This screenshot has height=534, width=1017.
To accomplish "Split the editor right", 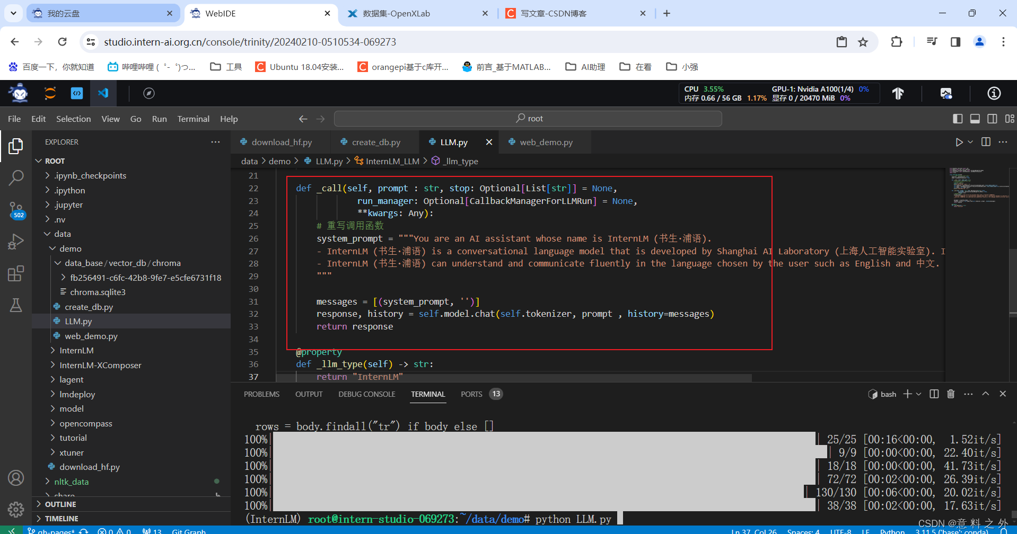I will tap(986, 142).
